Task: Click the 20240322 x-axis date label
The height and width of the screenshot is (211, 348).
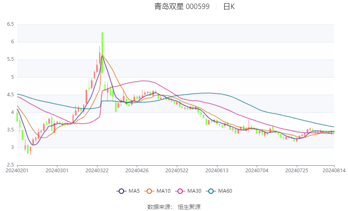Action: 97,171
